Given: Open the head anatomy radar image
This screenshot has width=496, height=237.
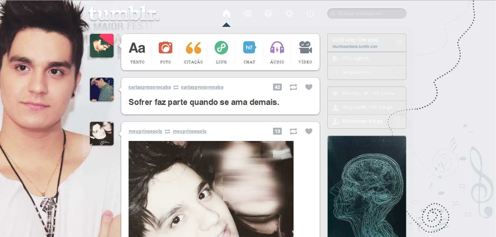Looking at the screenshot, I should [x=367, y=187].
